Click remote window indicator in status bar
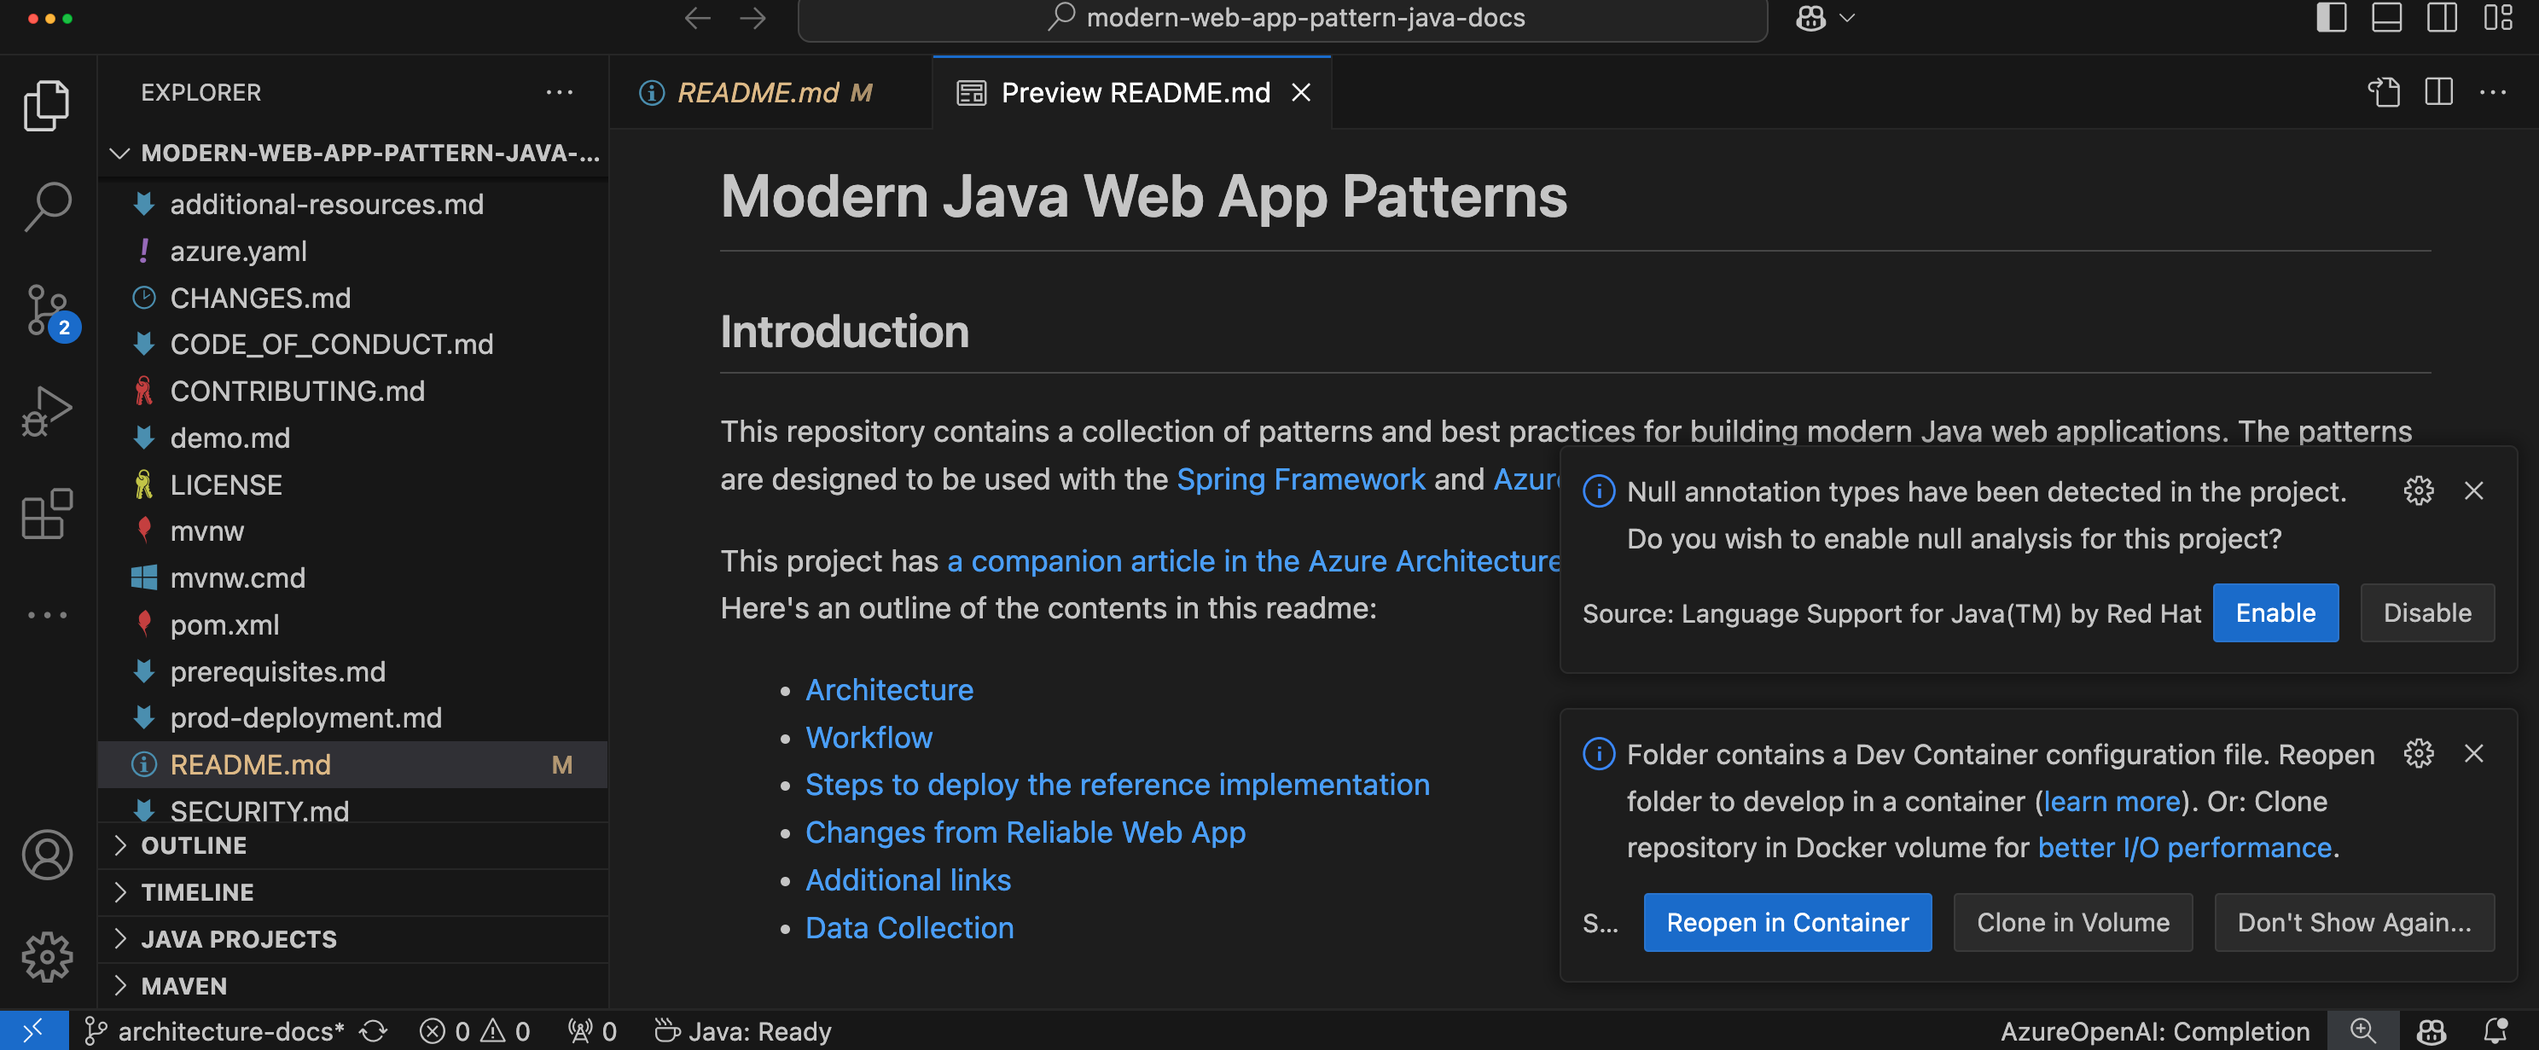This screenshot has height=1050, width=2539. click(33, 1030)
